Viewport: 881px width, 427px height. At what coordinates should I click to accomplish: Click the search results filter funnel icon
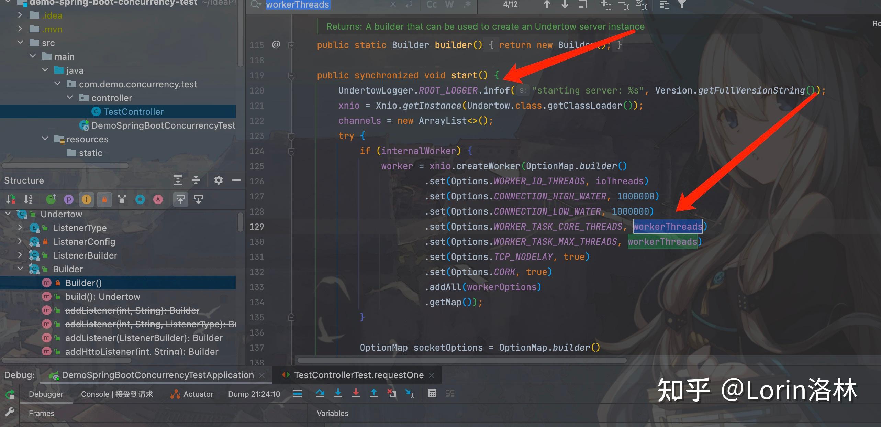[681, 4]
